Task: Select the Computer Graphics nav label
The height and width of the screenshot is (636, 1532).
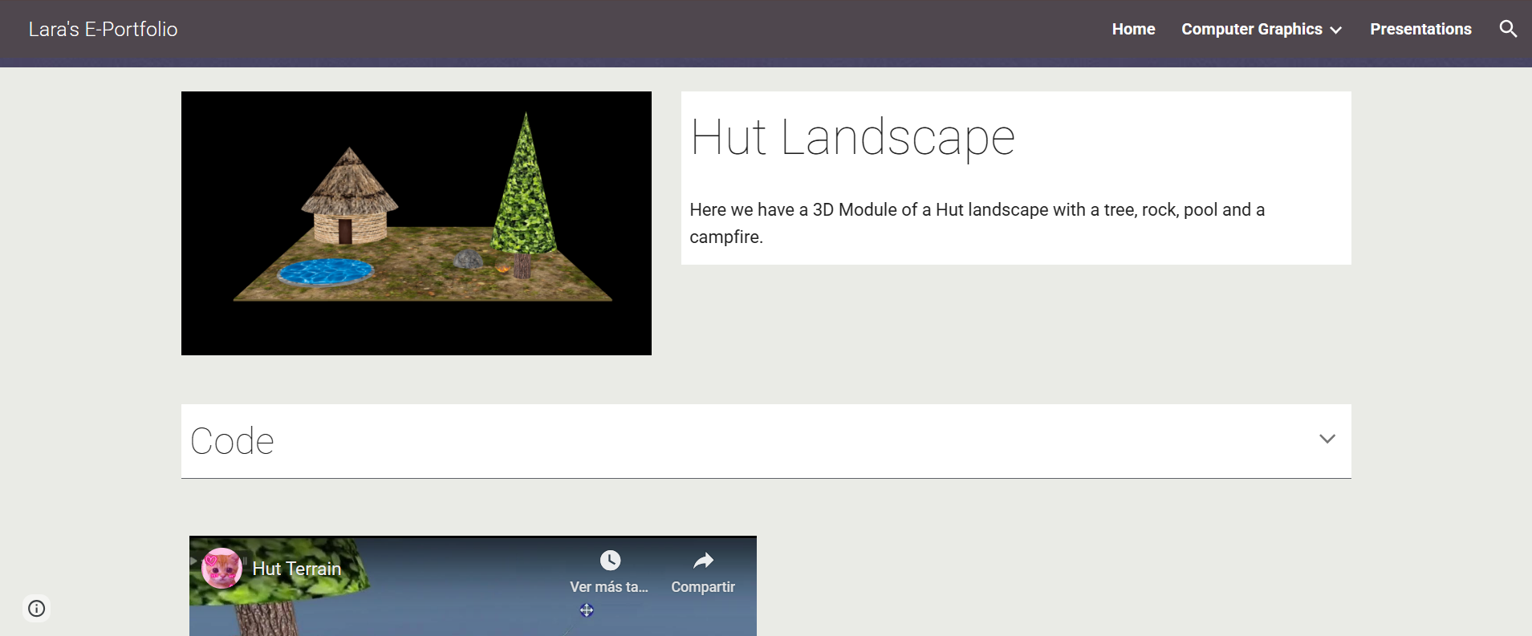Action: coord(1251,29)
